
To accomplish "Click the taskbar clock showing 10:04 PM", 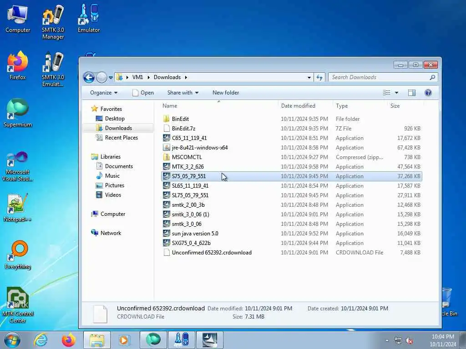I will point(443,340).
